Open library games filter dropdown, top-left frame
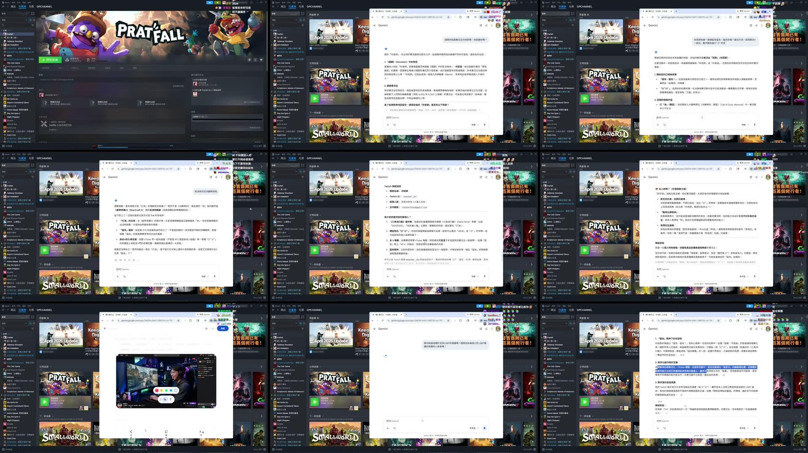The image size is (808, 453). (14, 20)
